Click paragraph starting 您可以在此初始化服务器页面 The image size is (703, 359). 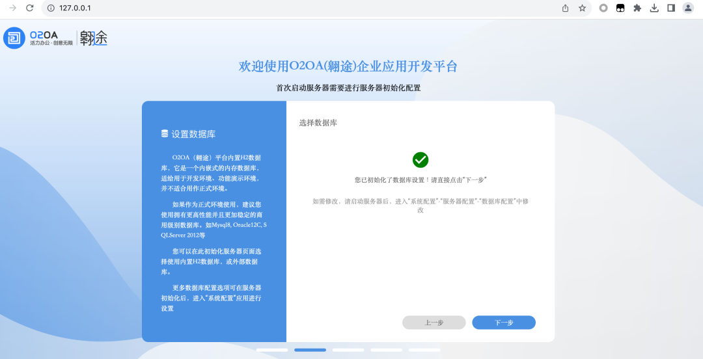pos(211,261)
